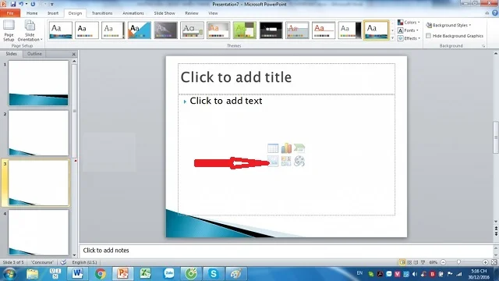The width and height of the screenshot is (499, 281).
Task: Open Skype from the taskbar
Action: [x=213, y=274]
